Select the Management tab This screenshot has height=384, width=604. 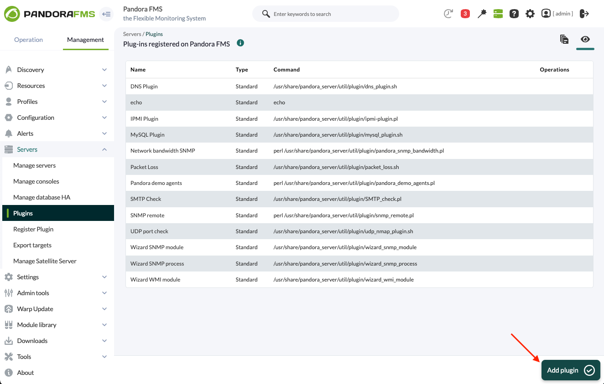coord(86,40)
